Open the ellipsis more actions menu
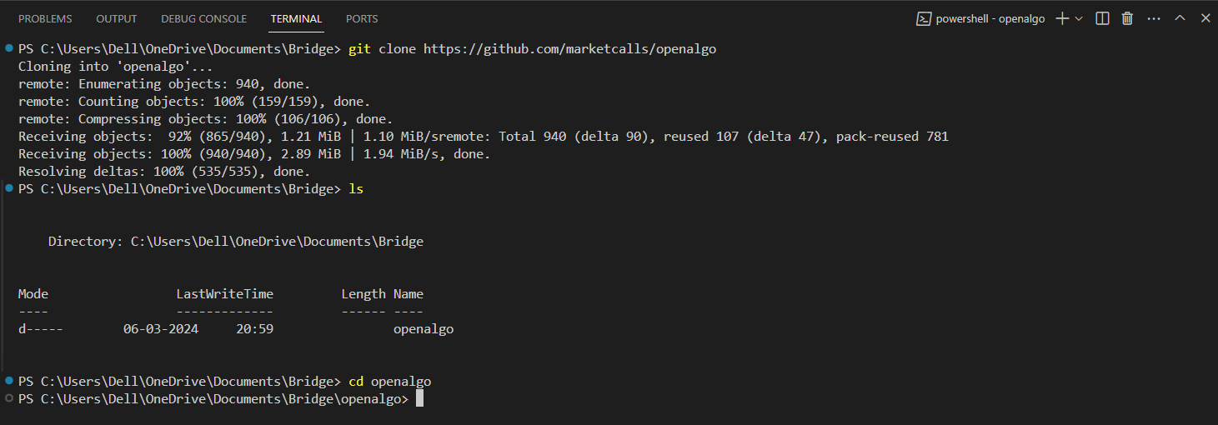This screenshot has width=1218, height=425. tap(1154, 18)
